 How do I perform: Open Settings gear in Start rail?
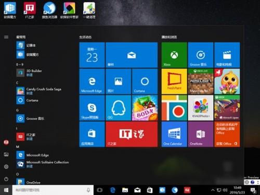6,166
